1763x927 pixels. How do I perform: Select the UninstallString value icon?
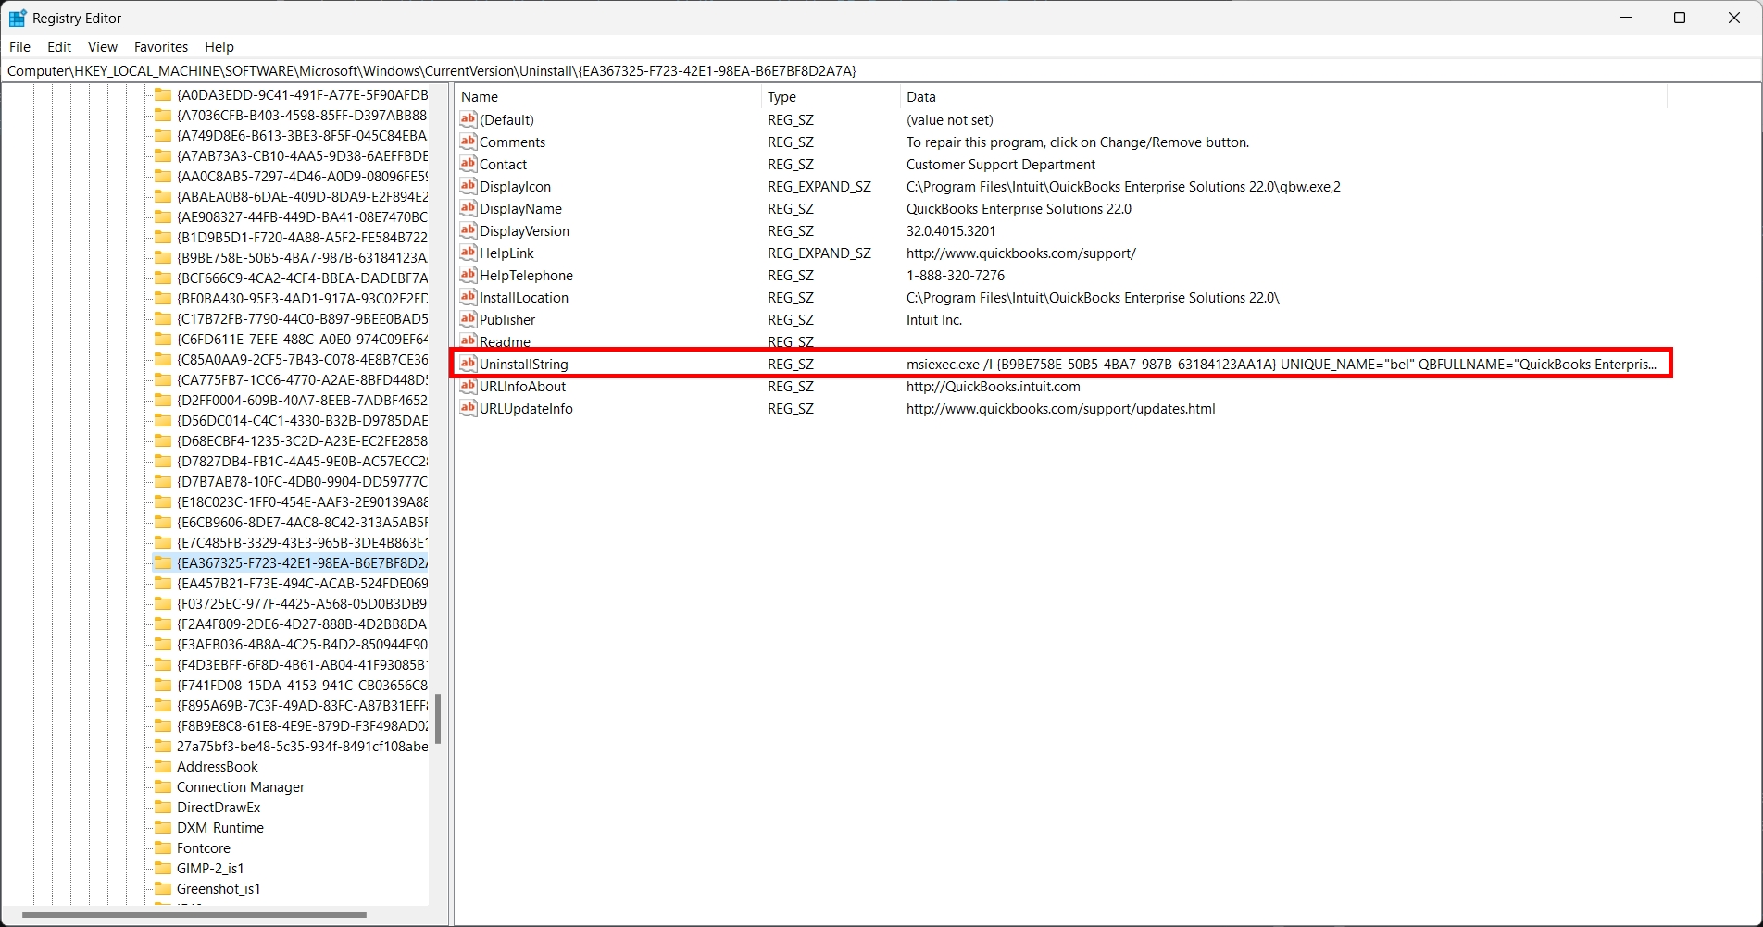[x=467, y=364]
